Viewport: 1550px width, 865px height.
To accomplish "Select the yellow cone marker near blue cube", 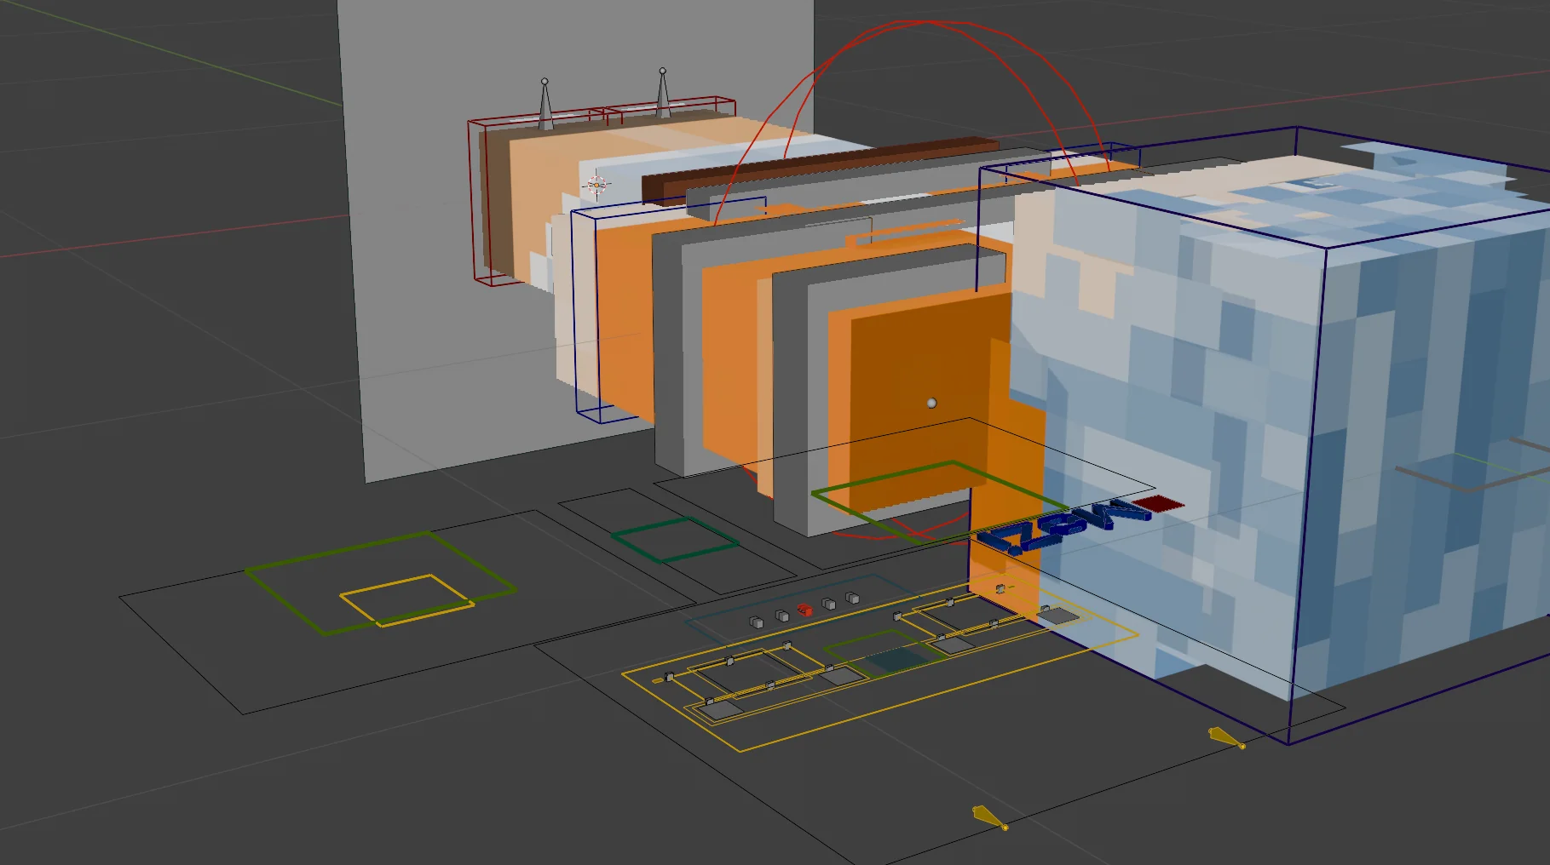I will point(1225,738).
